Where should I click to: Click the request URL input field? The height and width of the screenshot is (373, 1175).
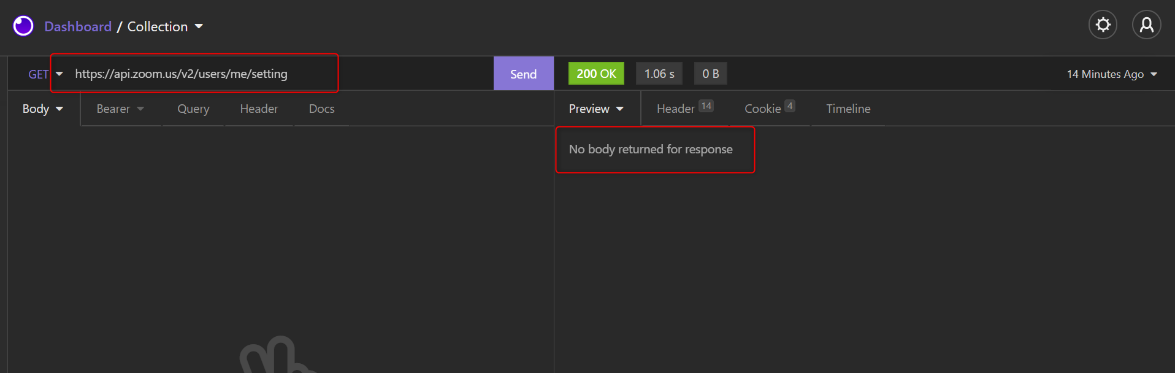pyautogui.click(x=281, y=74)
